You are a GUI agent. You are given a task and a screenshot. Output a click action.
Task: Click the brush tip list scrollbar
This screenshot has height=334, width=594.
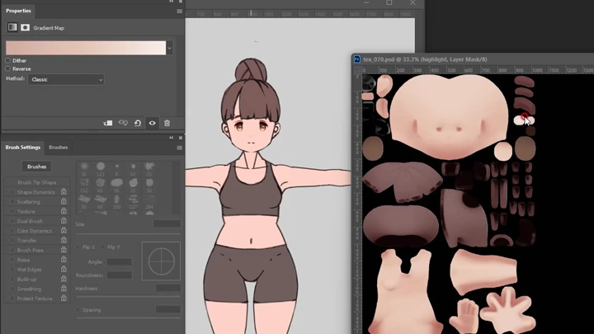point(177,188)
